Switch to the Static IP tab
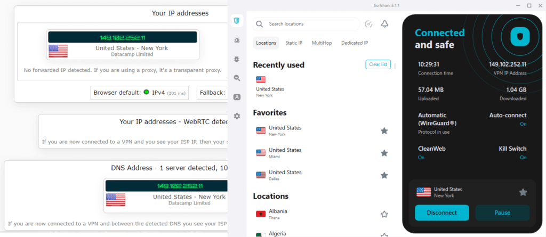This screenshot has height=237, width=546. 294,43
